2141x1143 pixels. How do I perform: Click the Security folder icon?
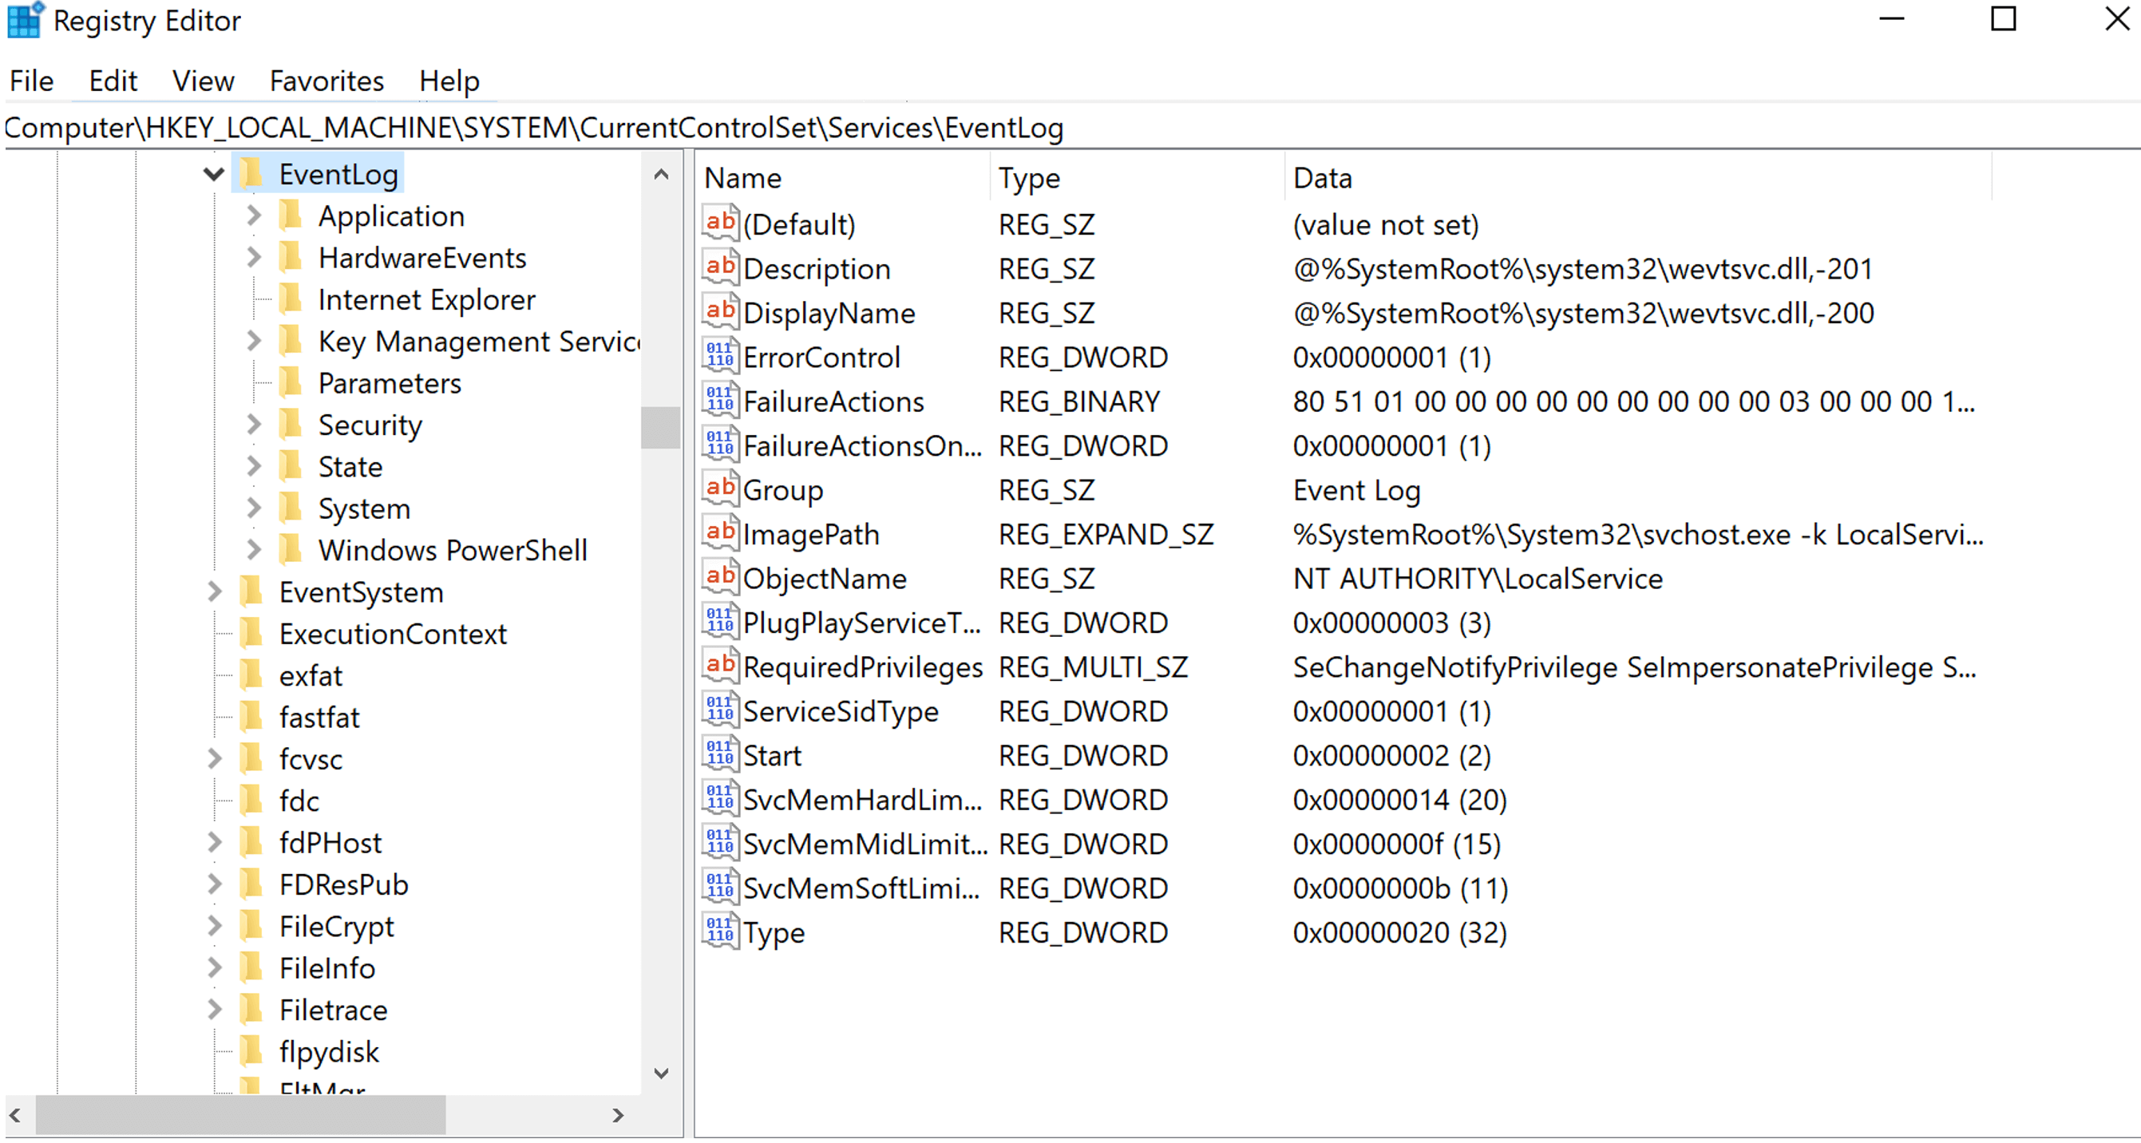(x=290, y=424)
